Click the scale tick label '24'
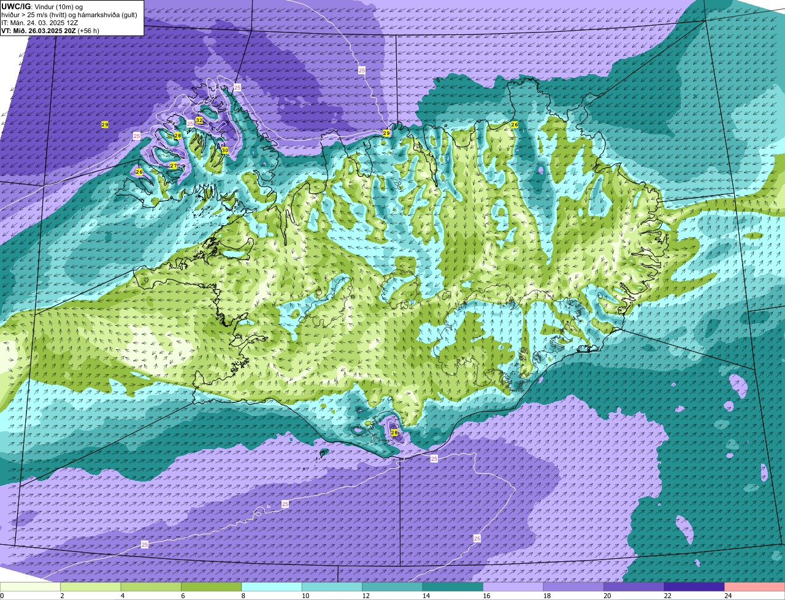Image resolution: width=785 pixels, height=600 pixels. point(727,596)
